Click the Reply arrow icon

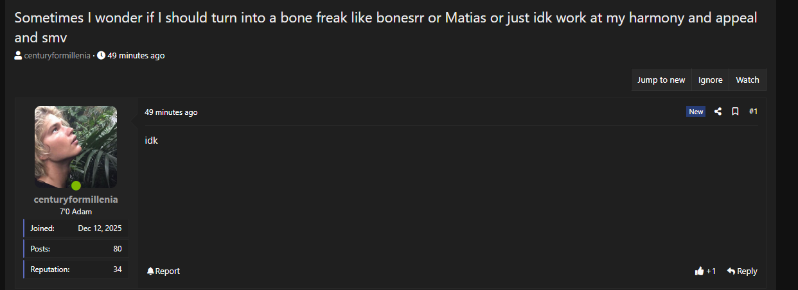(731, 271)
